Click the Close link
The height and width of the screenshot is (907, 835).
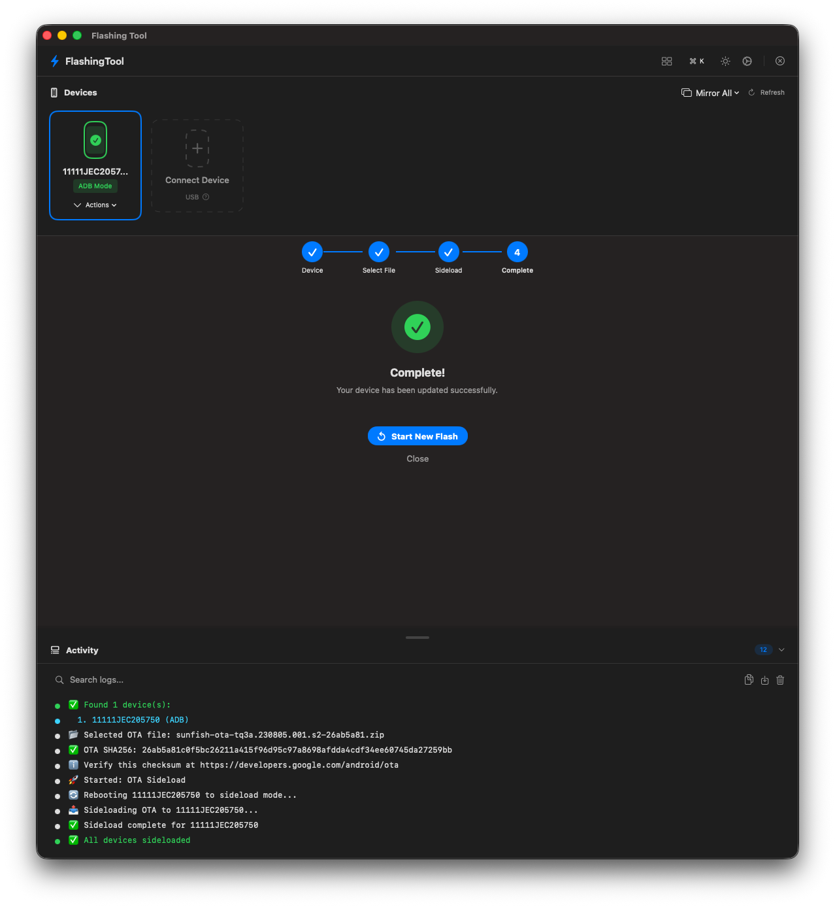[x=417, y=459]
